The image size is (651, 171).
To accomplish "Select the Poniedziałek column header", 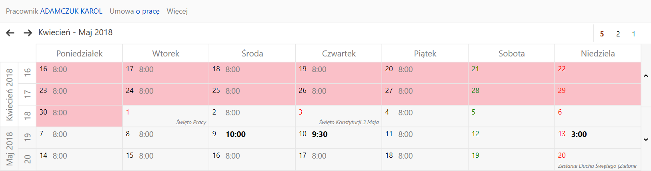I will click(x=79, y=53).
